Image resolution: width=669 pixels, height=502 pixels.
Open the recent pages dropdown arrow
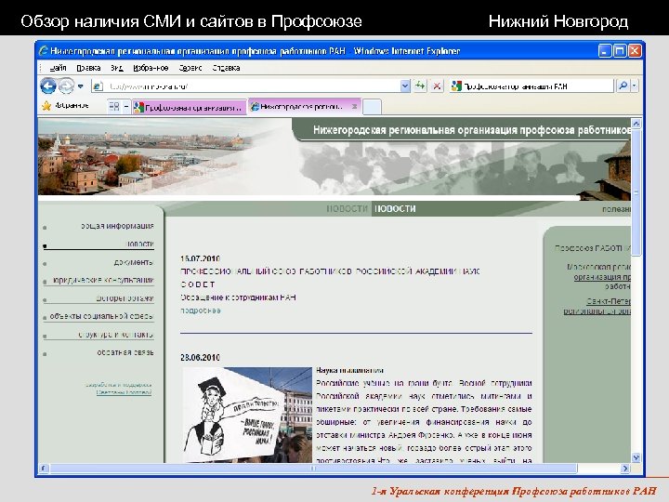pyautogui.click(x=81, y=86)
